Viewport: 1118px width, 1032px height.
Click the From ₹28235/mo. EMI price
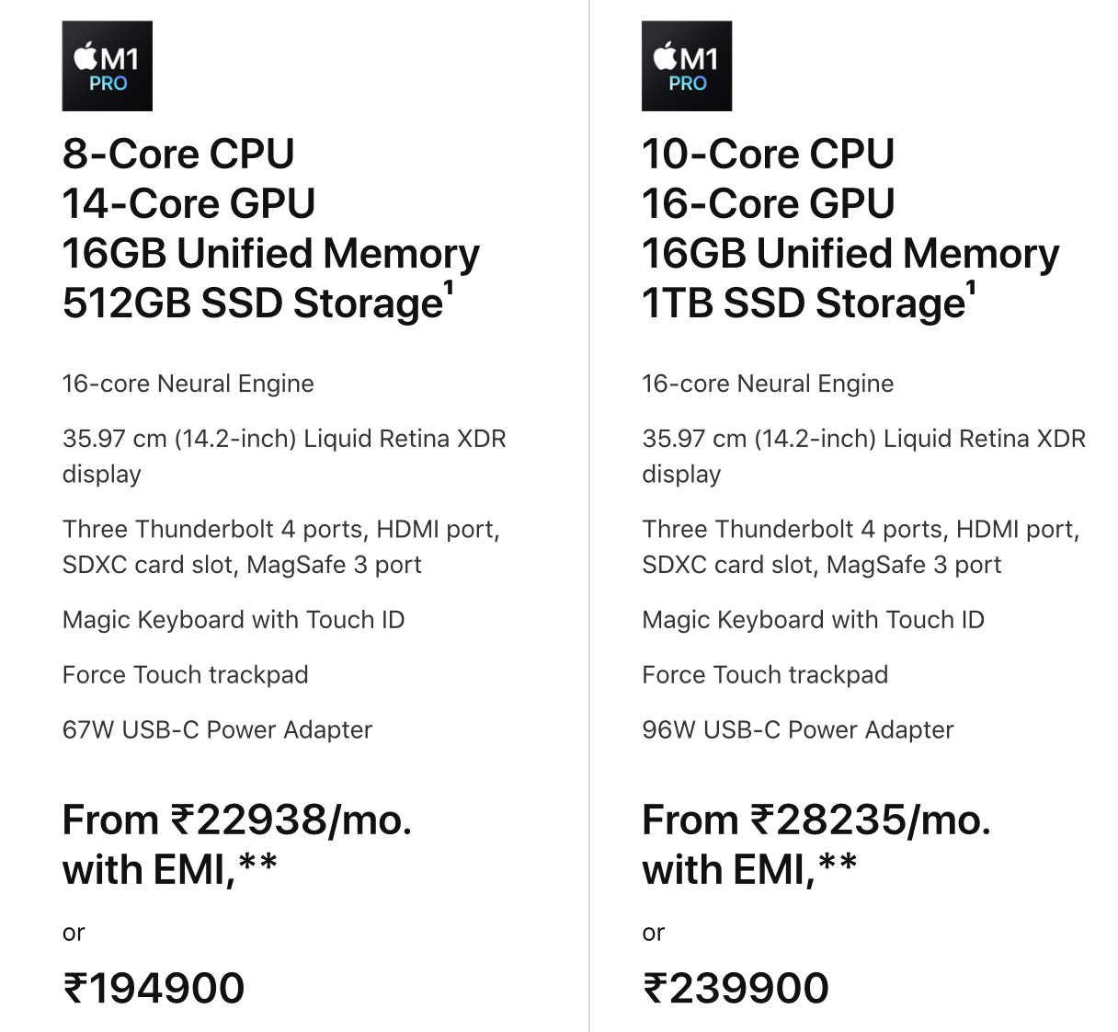click(x=816, y=820)
